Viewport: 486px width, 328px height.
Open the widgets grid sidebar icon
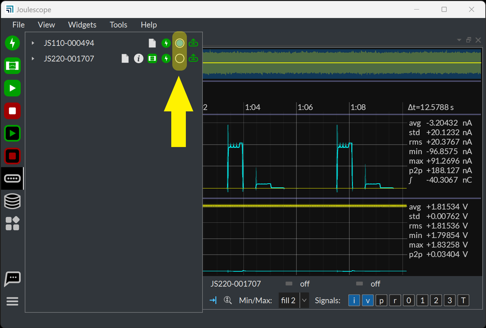13,223
